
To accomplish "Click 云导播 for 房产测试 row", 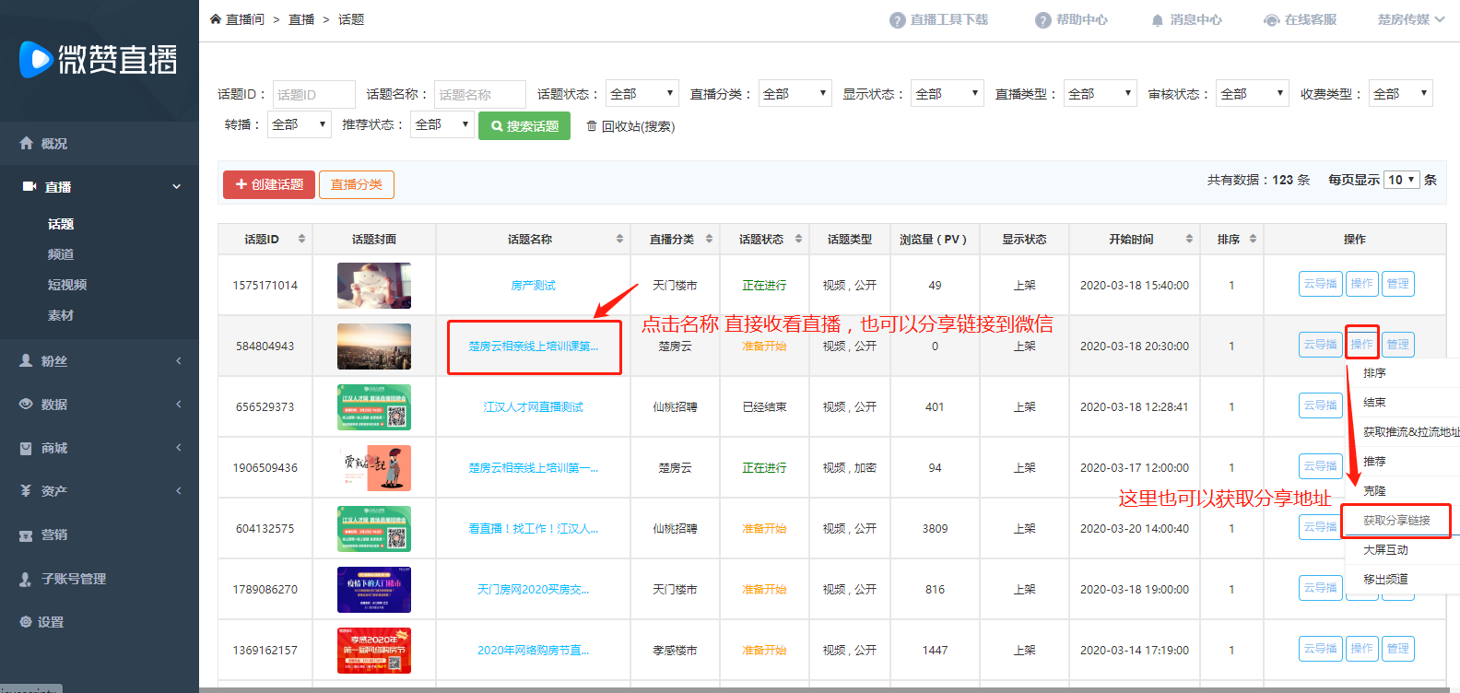I will click(x=1320, y=284).
